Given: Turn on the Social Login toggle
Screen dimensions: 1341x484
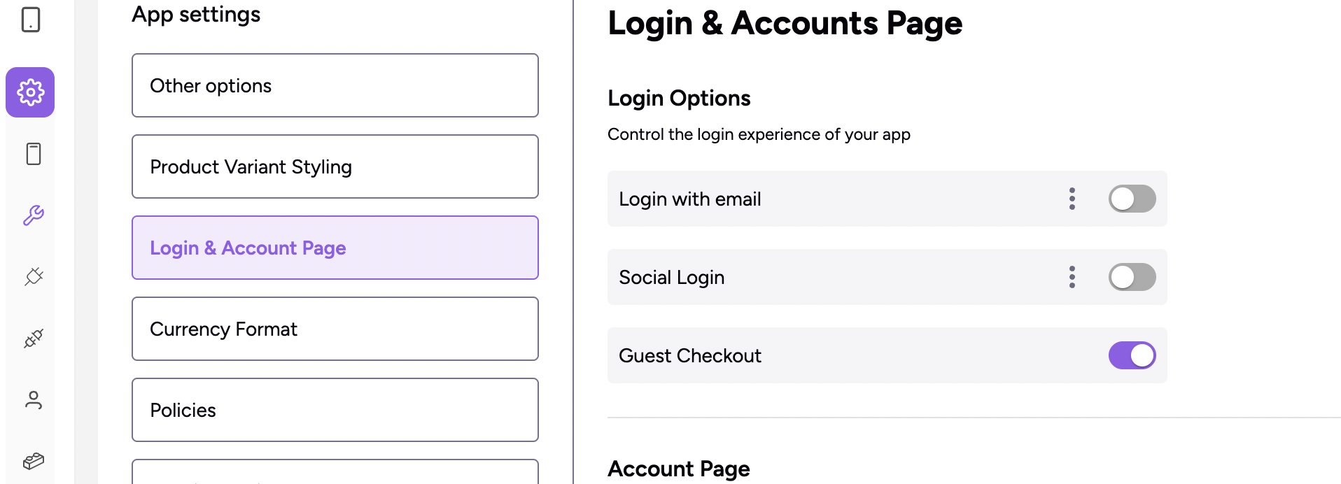Looking at the screenshot, I should click(1132, 277).
